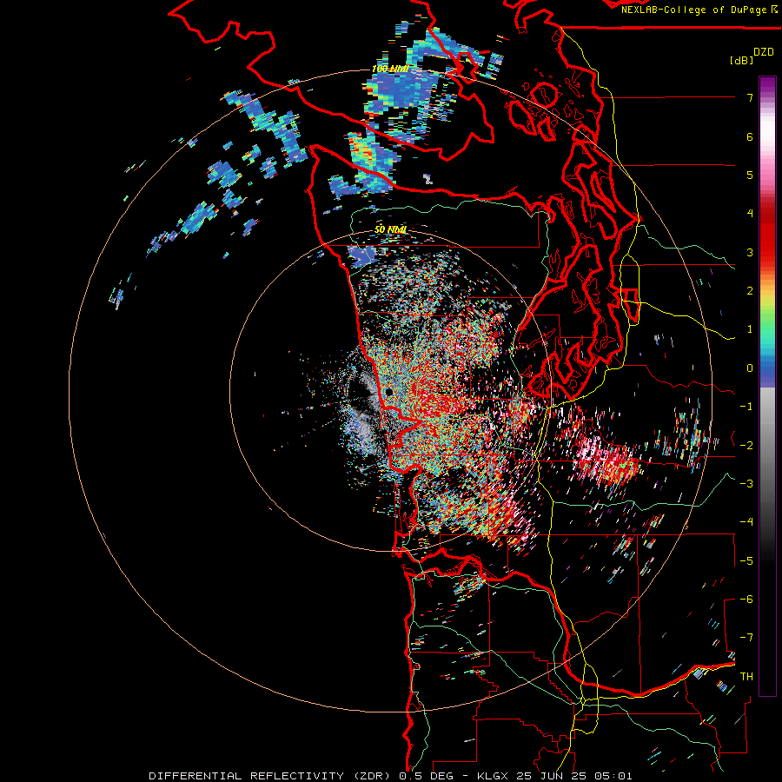Click the 3 value on the color scale
The image size is (782, 782).
tap(750, 252)
